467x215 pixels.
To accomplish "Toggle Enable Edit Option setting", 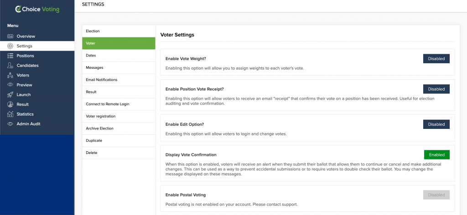I will point(436,124).
